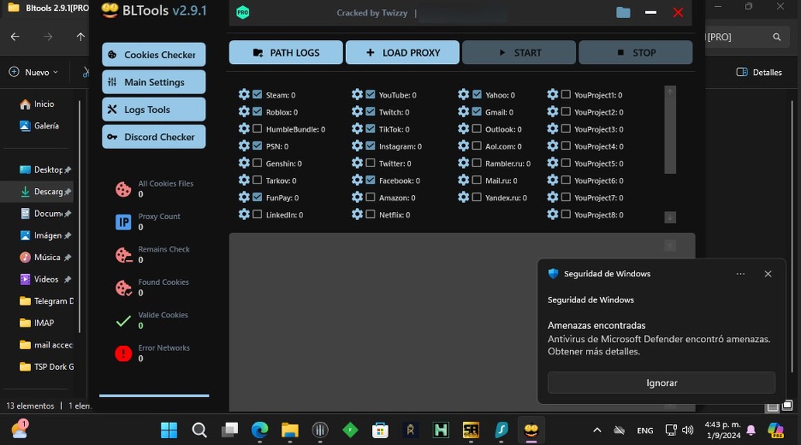
Task: Click the gear icon for YouProject1
Action: click(552, 95)
